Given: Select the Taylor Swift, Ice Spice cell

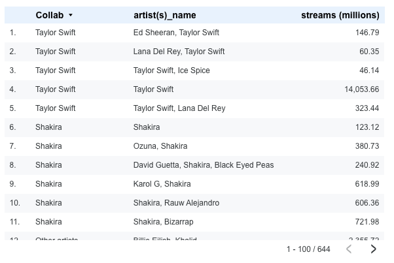Looking at the screenshot, I should [x=171, y=70].
